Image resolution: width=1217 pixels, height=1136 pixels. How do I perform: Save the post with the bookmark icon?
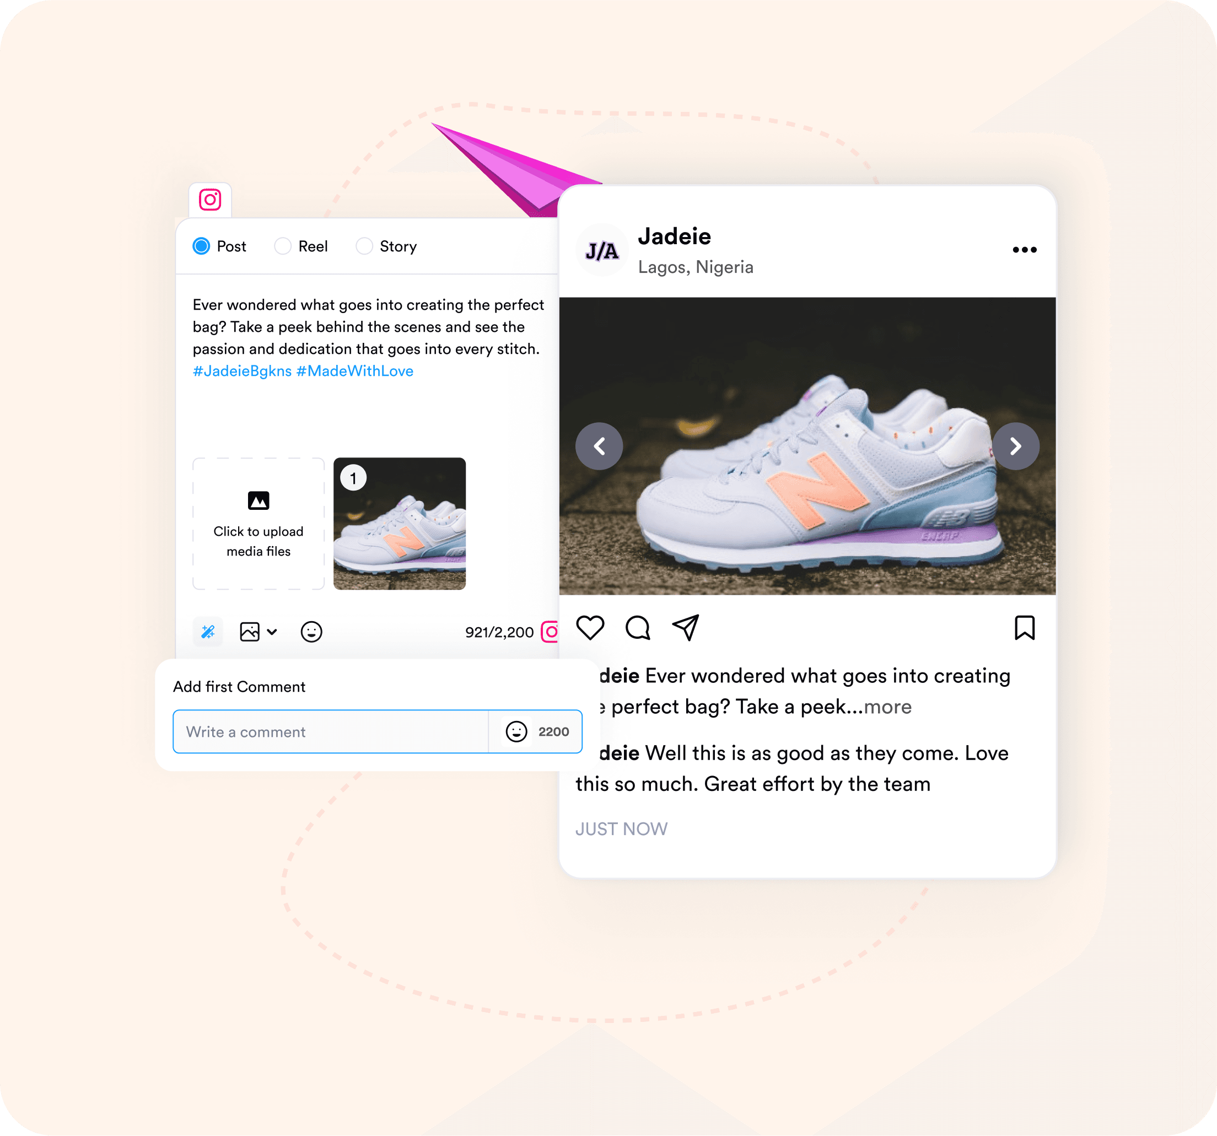pos(1026,626)
